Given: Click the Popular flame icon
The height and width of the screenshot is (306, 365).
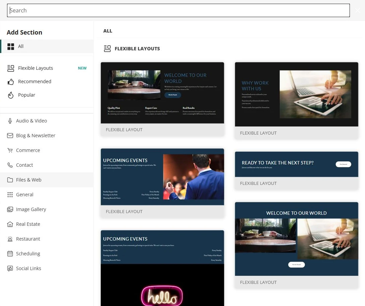Looking at the screenshot, I should [x=11, y=95].
